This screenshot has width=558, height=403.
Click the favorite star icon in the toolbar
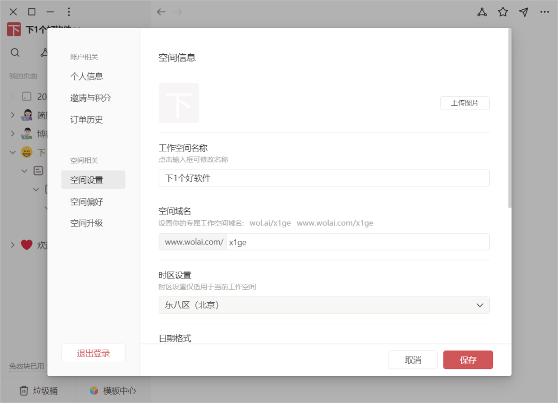tap(503, 11)
